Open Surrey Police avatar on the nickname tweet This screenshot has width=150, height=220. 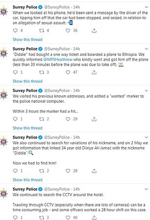(4, 142)
